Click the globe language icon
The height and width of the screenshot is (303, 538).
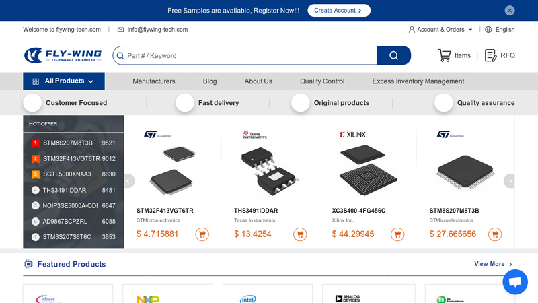[x=488, y=30]
